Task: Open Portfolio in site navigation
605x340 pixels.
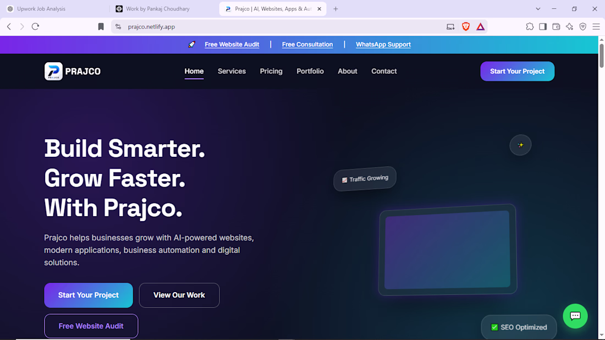Action: pos(310,72)
